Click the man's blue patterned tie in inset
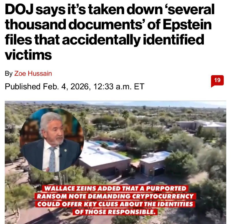This screenshot has width=231, height=224. 52,158
